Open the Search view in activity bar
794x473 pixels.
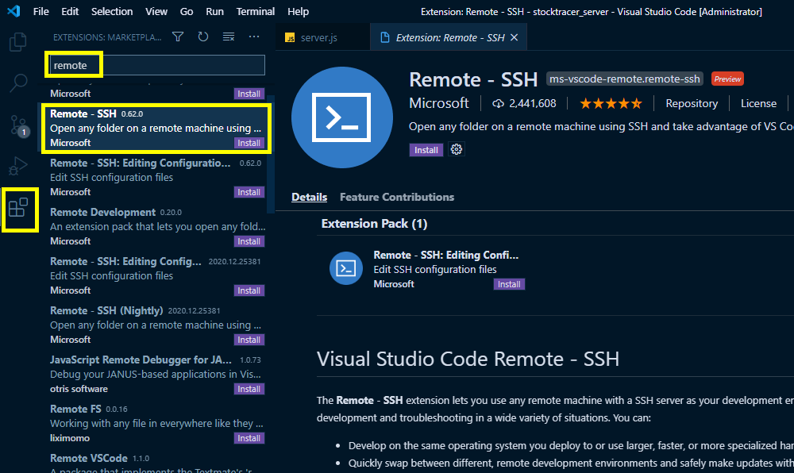18,83
